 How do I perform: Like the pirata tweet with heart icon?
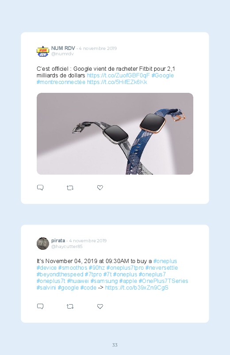(x=100, y=306)
